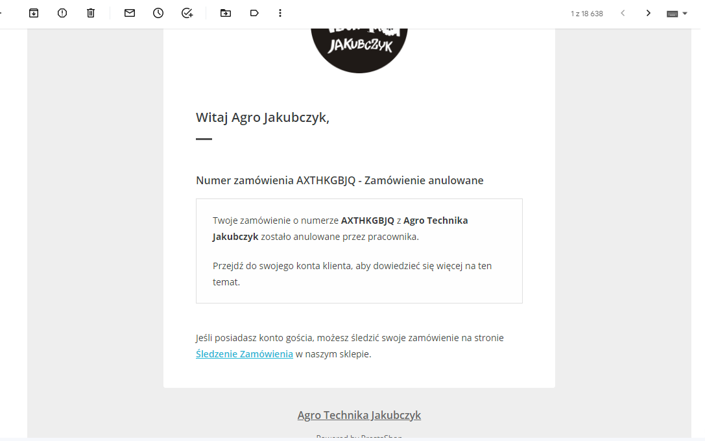Open the Śledzenie Zamówienia link
The width and height of the screenshot is (705, 441).
(245, 354)
